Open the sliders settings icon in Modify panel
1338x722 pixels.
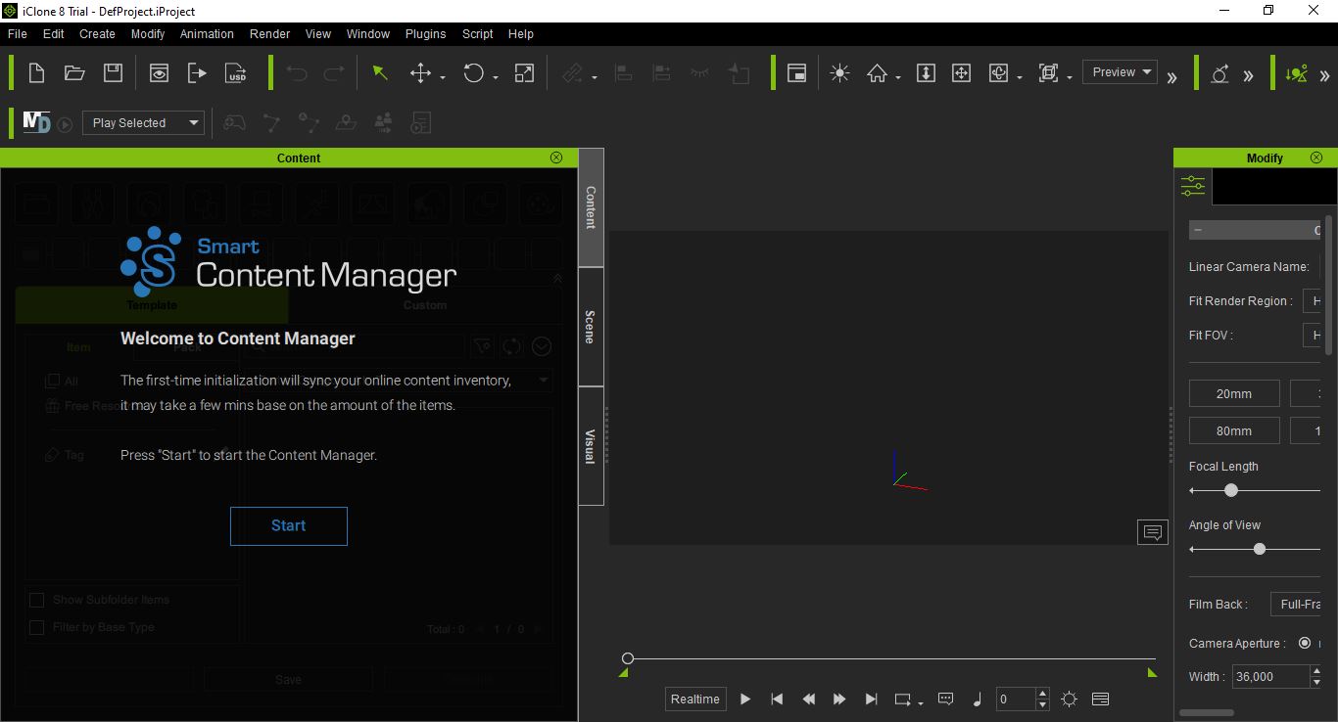pos(1193,186)
